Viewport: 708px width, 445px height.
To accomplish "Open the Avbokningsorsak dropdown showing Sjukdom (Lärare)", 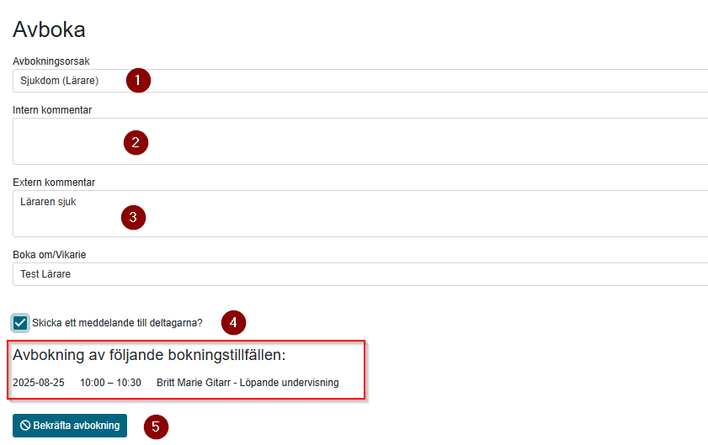I will tap(360, 81).
